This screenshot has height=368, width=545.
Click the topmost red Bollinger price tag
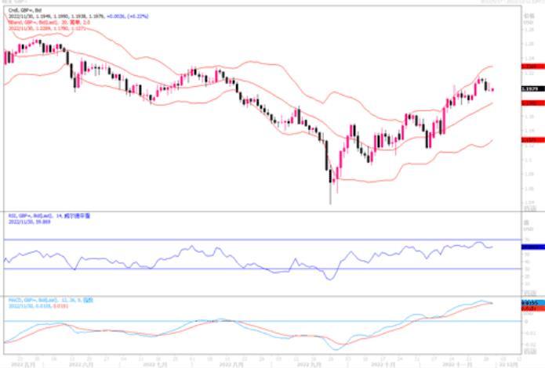coord(508,68)
